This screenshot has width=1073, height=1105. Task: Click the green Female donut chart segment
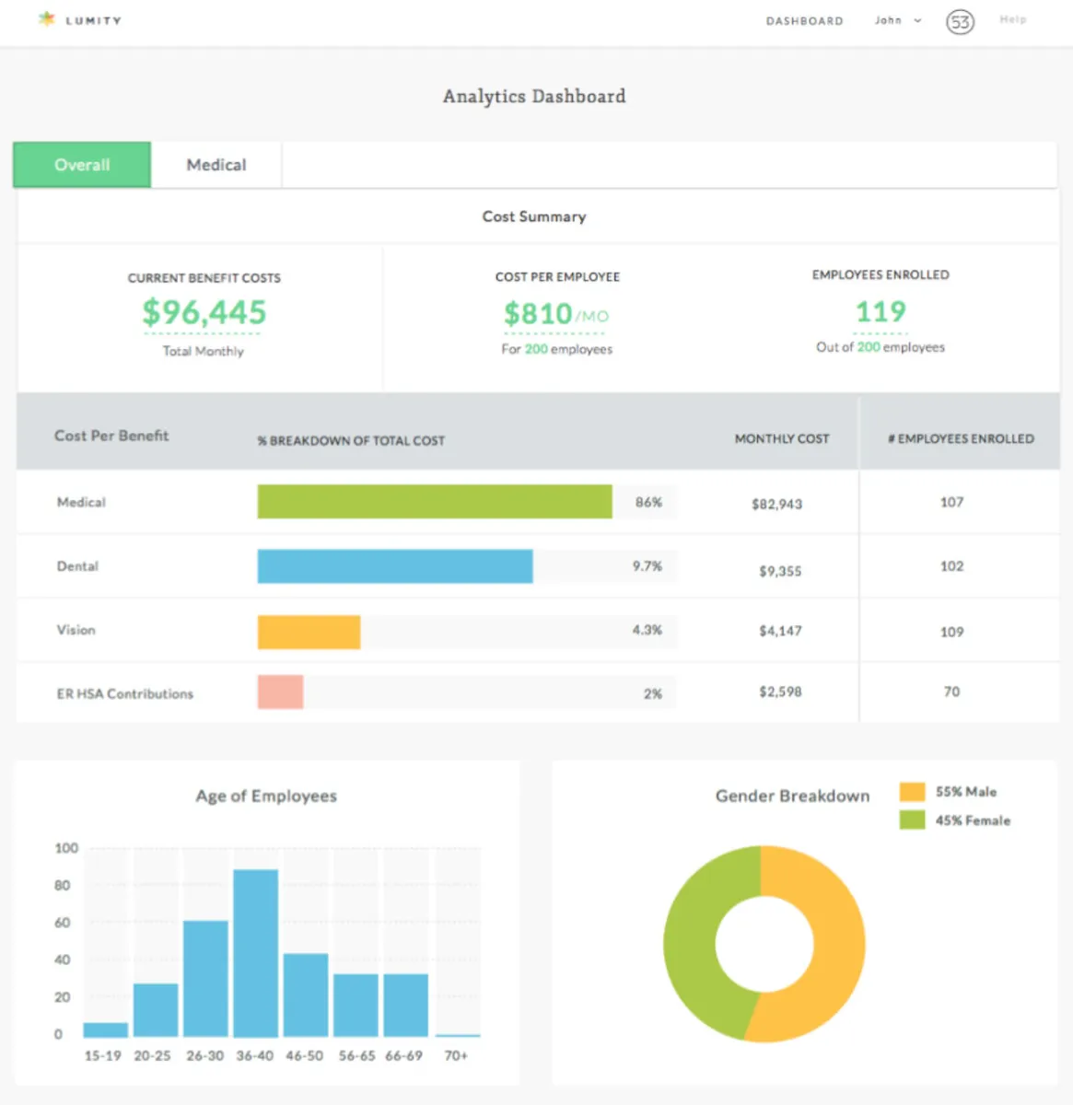pyautogui.click(x=691, y=948)
